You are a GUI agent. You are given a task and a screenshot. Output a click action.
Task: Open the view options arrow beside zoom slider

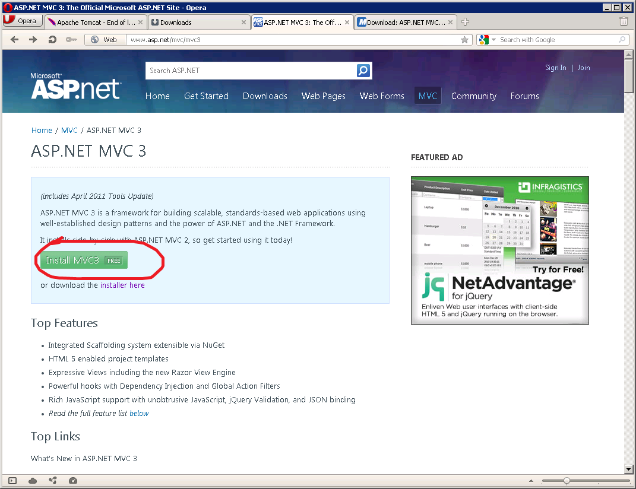[x=531, y=481]
